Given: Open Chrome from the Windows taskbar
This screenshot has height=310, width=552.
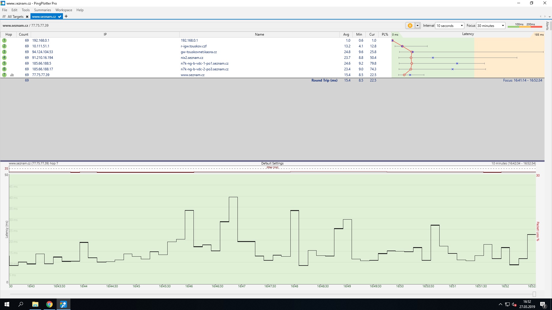Looking at the screenshot, I should pyautogui.click(x=49, y=304).
